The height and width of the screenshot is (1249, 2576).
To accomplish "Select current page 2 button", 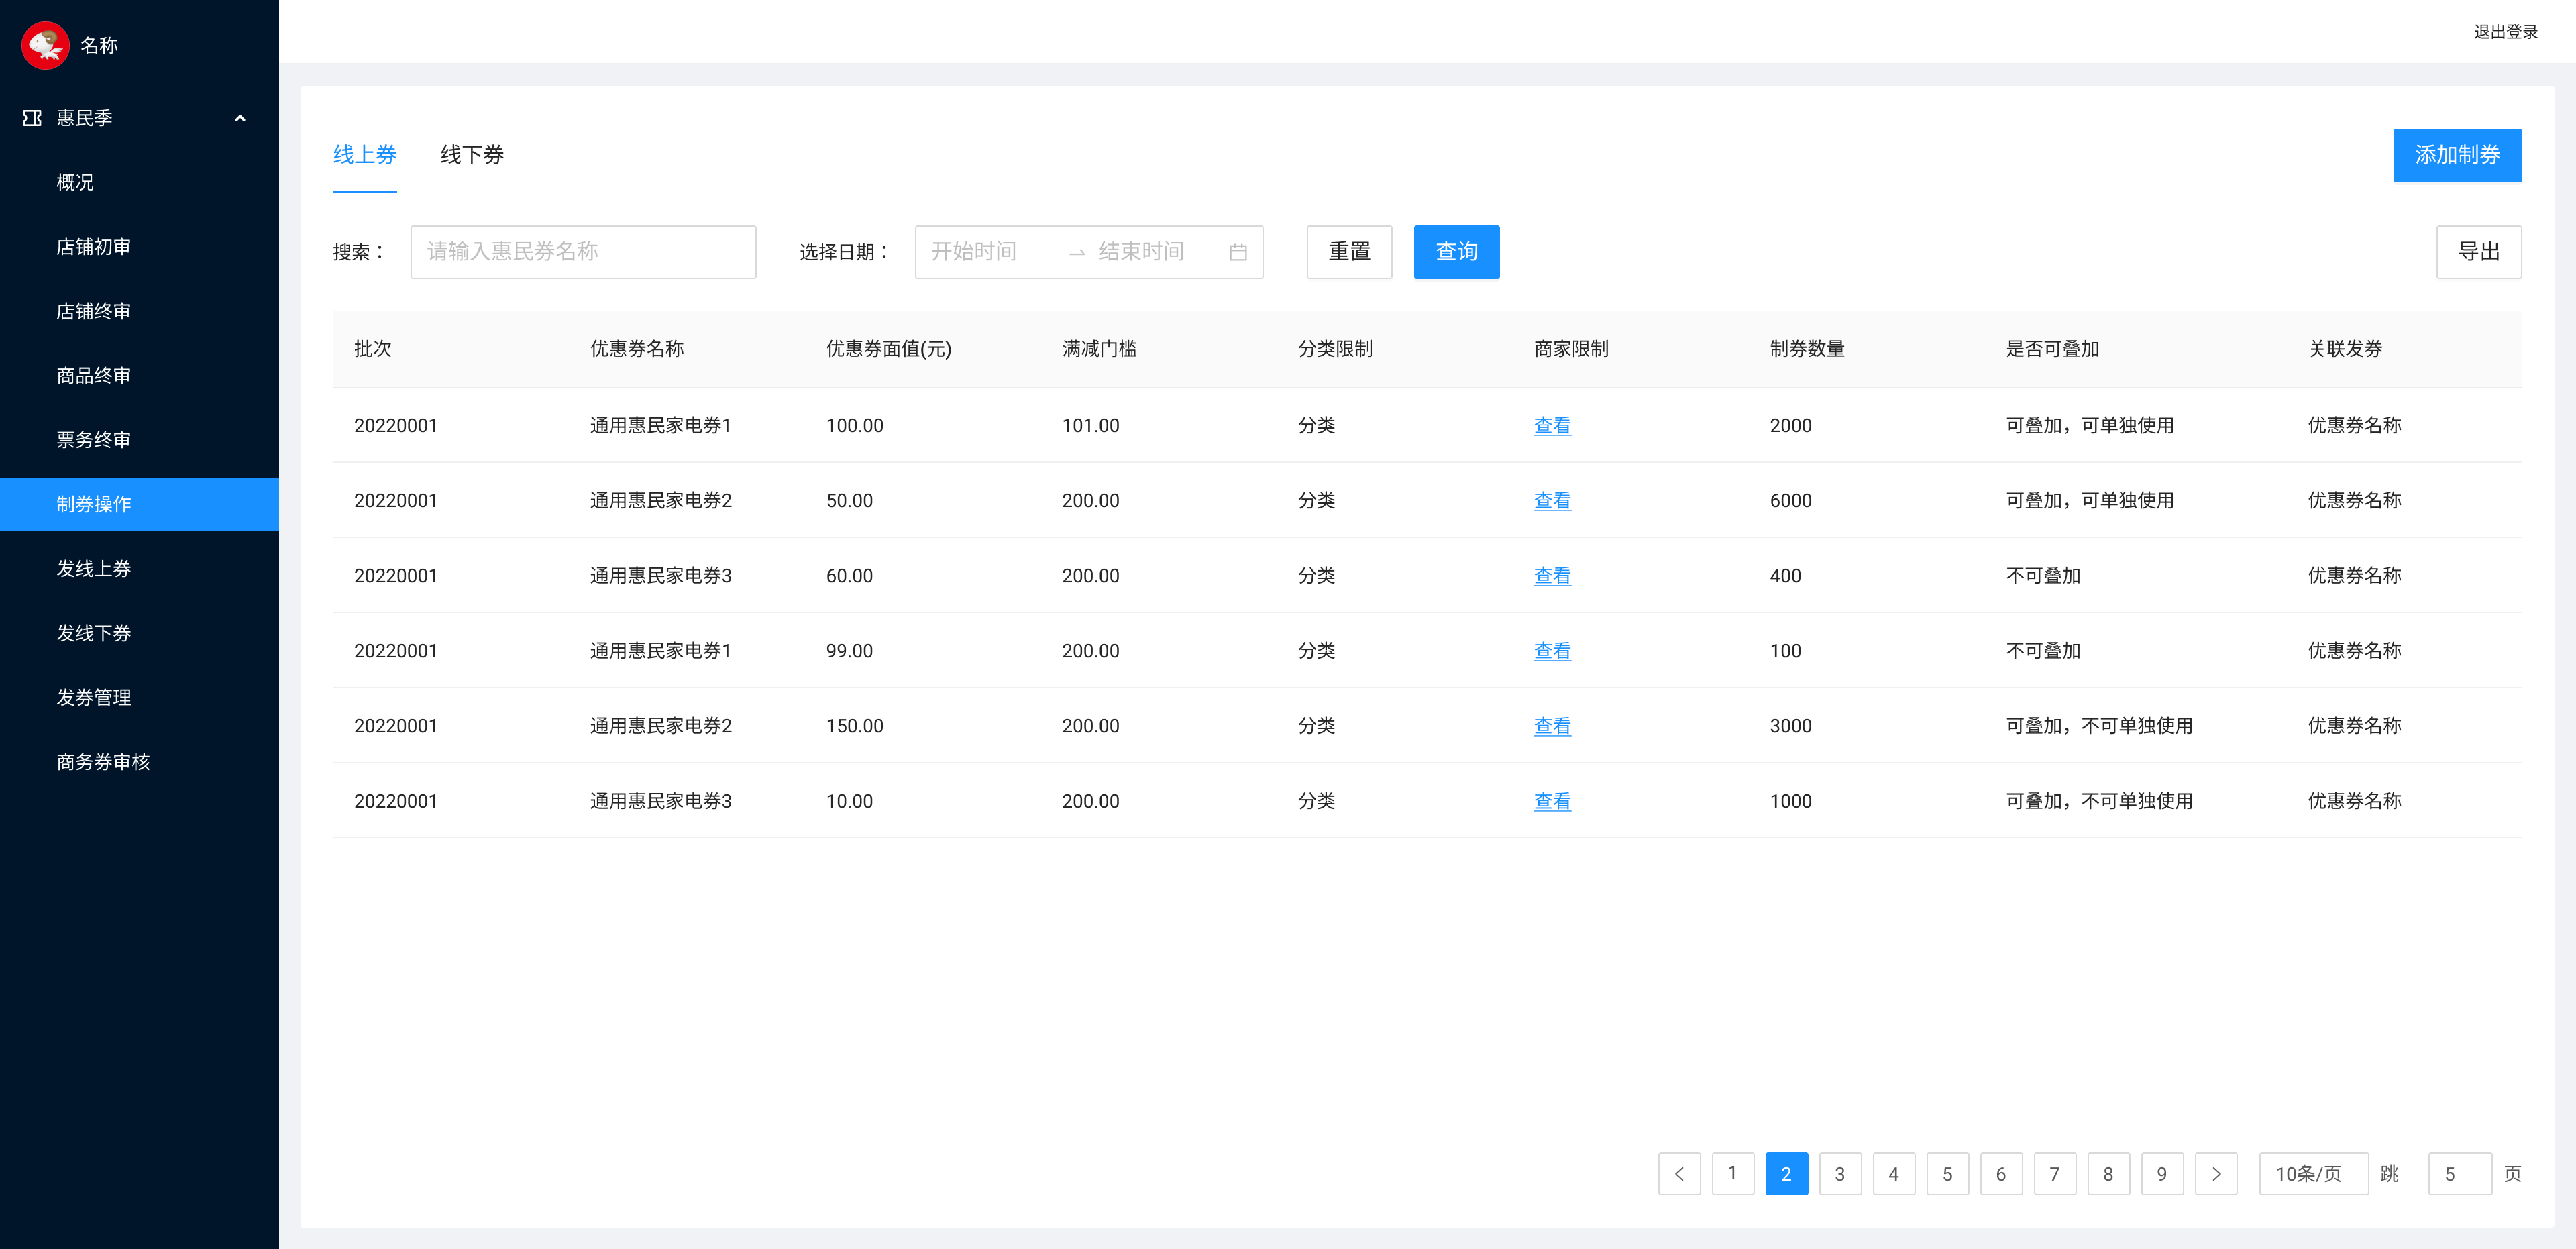I will (1786, 1173).
